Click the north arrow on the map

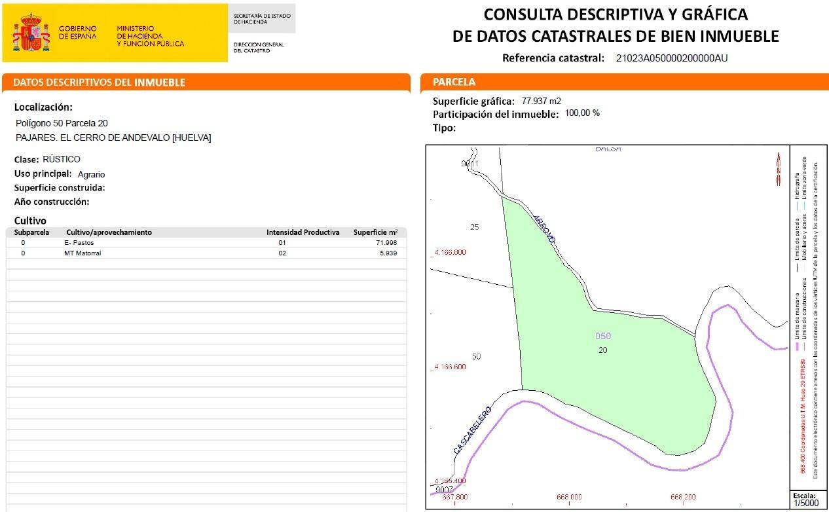pos(779,168)
